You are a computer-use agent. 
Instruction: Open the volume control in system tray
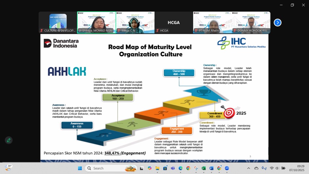click(277, 168)
